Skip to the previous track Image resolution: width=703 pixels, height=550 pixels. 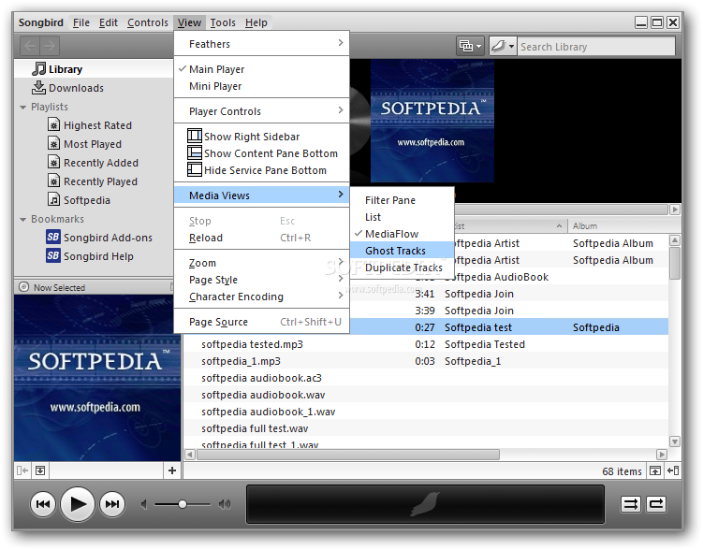(x=43, y=504)
